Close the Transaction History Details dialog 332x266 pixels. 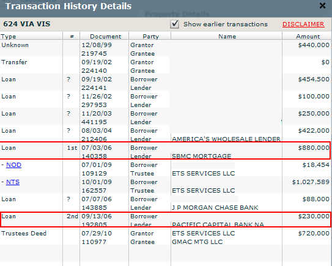click(322, 6)
